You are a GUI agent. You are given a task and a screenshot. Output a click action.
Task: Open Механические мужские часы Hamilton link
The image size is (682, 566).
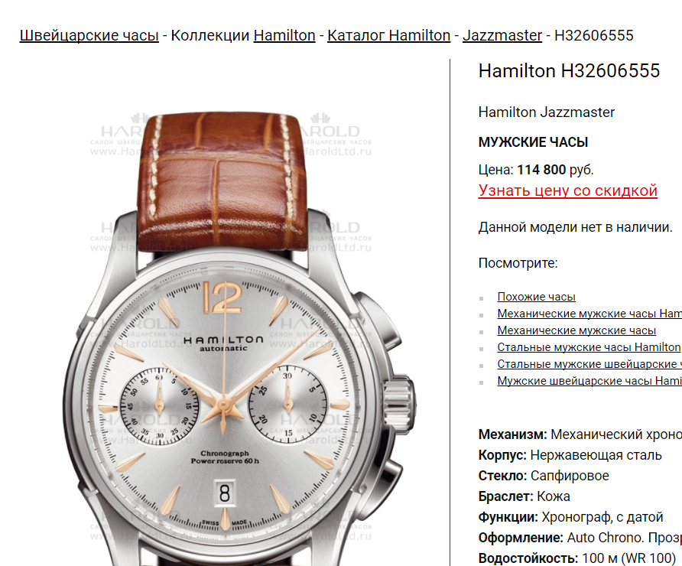(x=589, y=314)
